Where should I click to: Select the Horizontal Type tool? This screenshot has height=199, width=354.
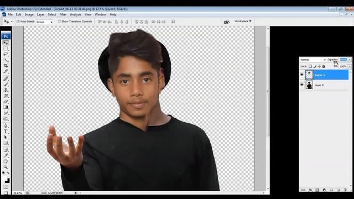pyautogui.click(x=6, y=132)
